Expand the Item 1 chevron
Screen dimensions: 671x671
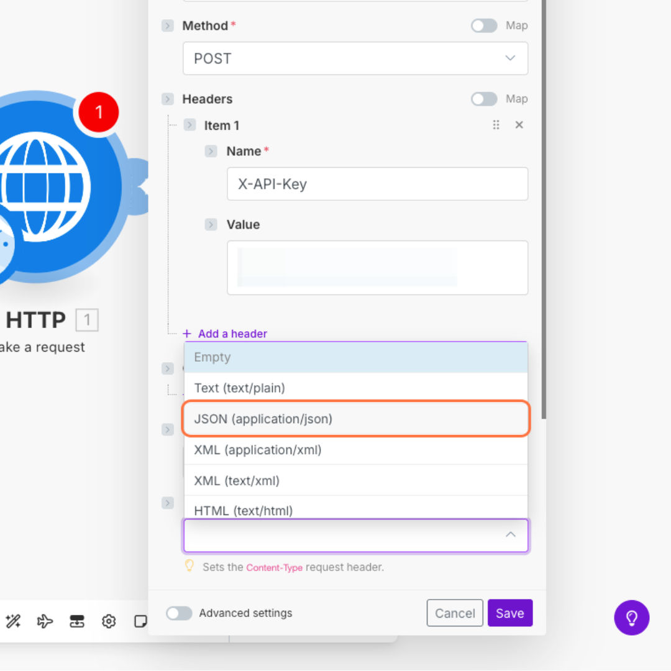click(x=189, y=125)
